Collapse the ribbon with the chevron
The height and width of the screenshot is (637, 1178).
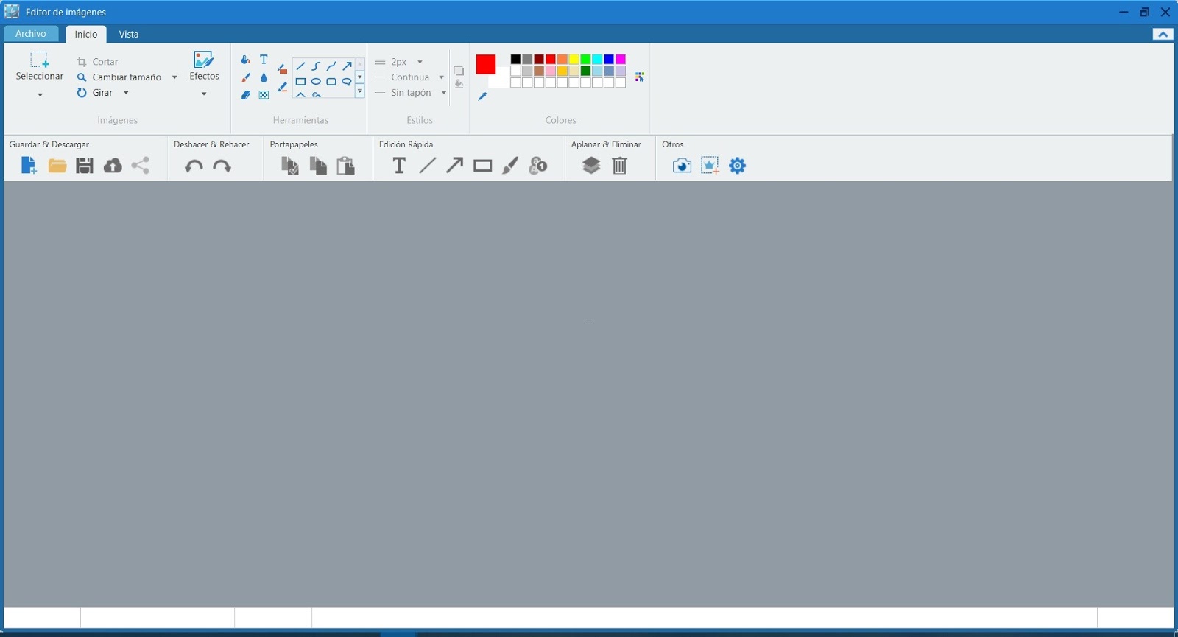[1163, 35]
